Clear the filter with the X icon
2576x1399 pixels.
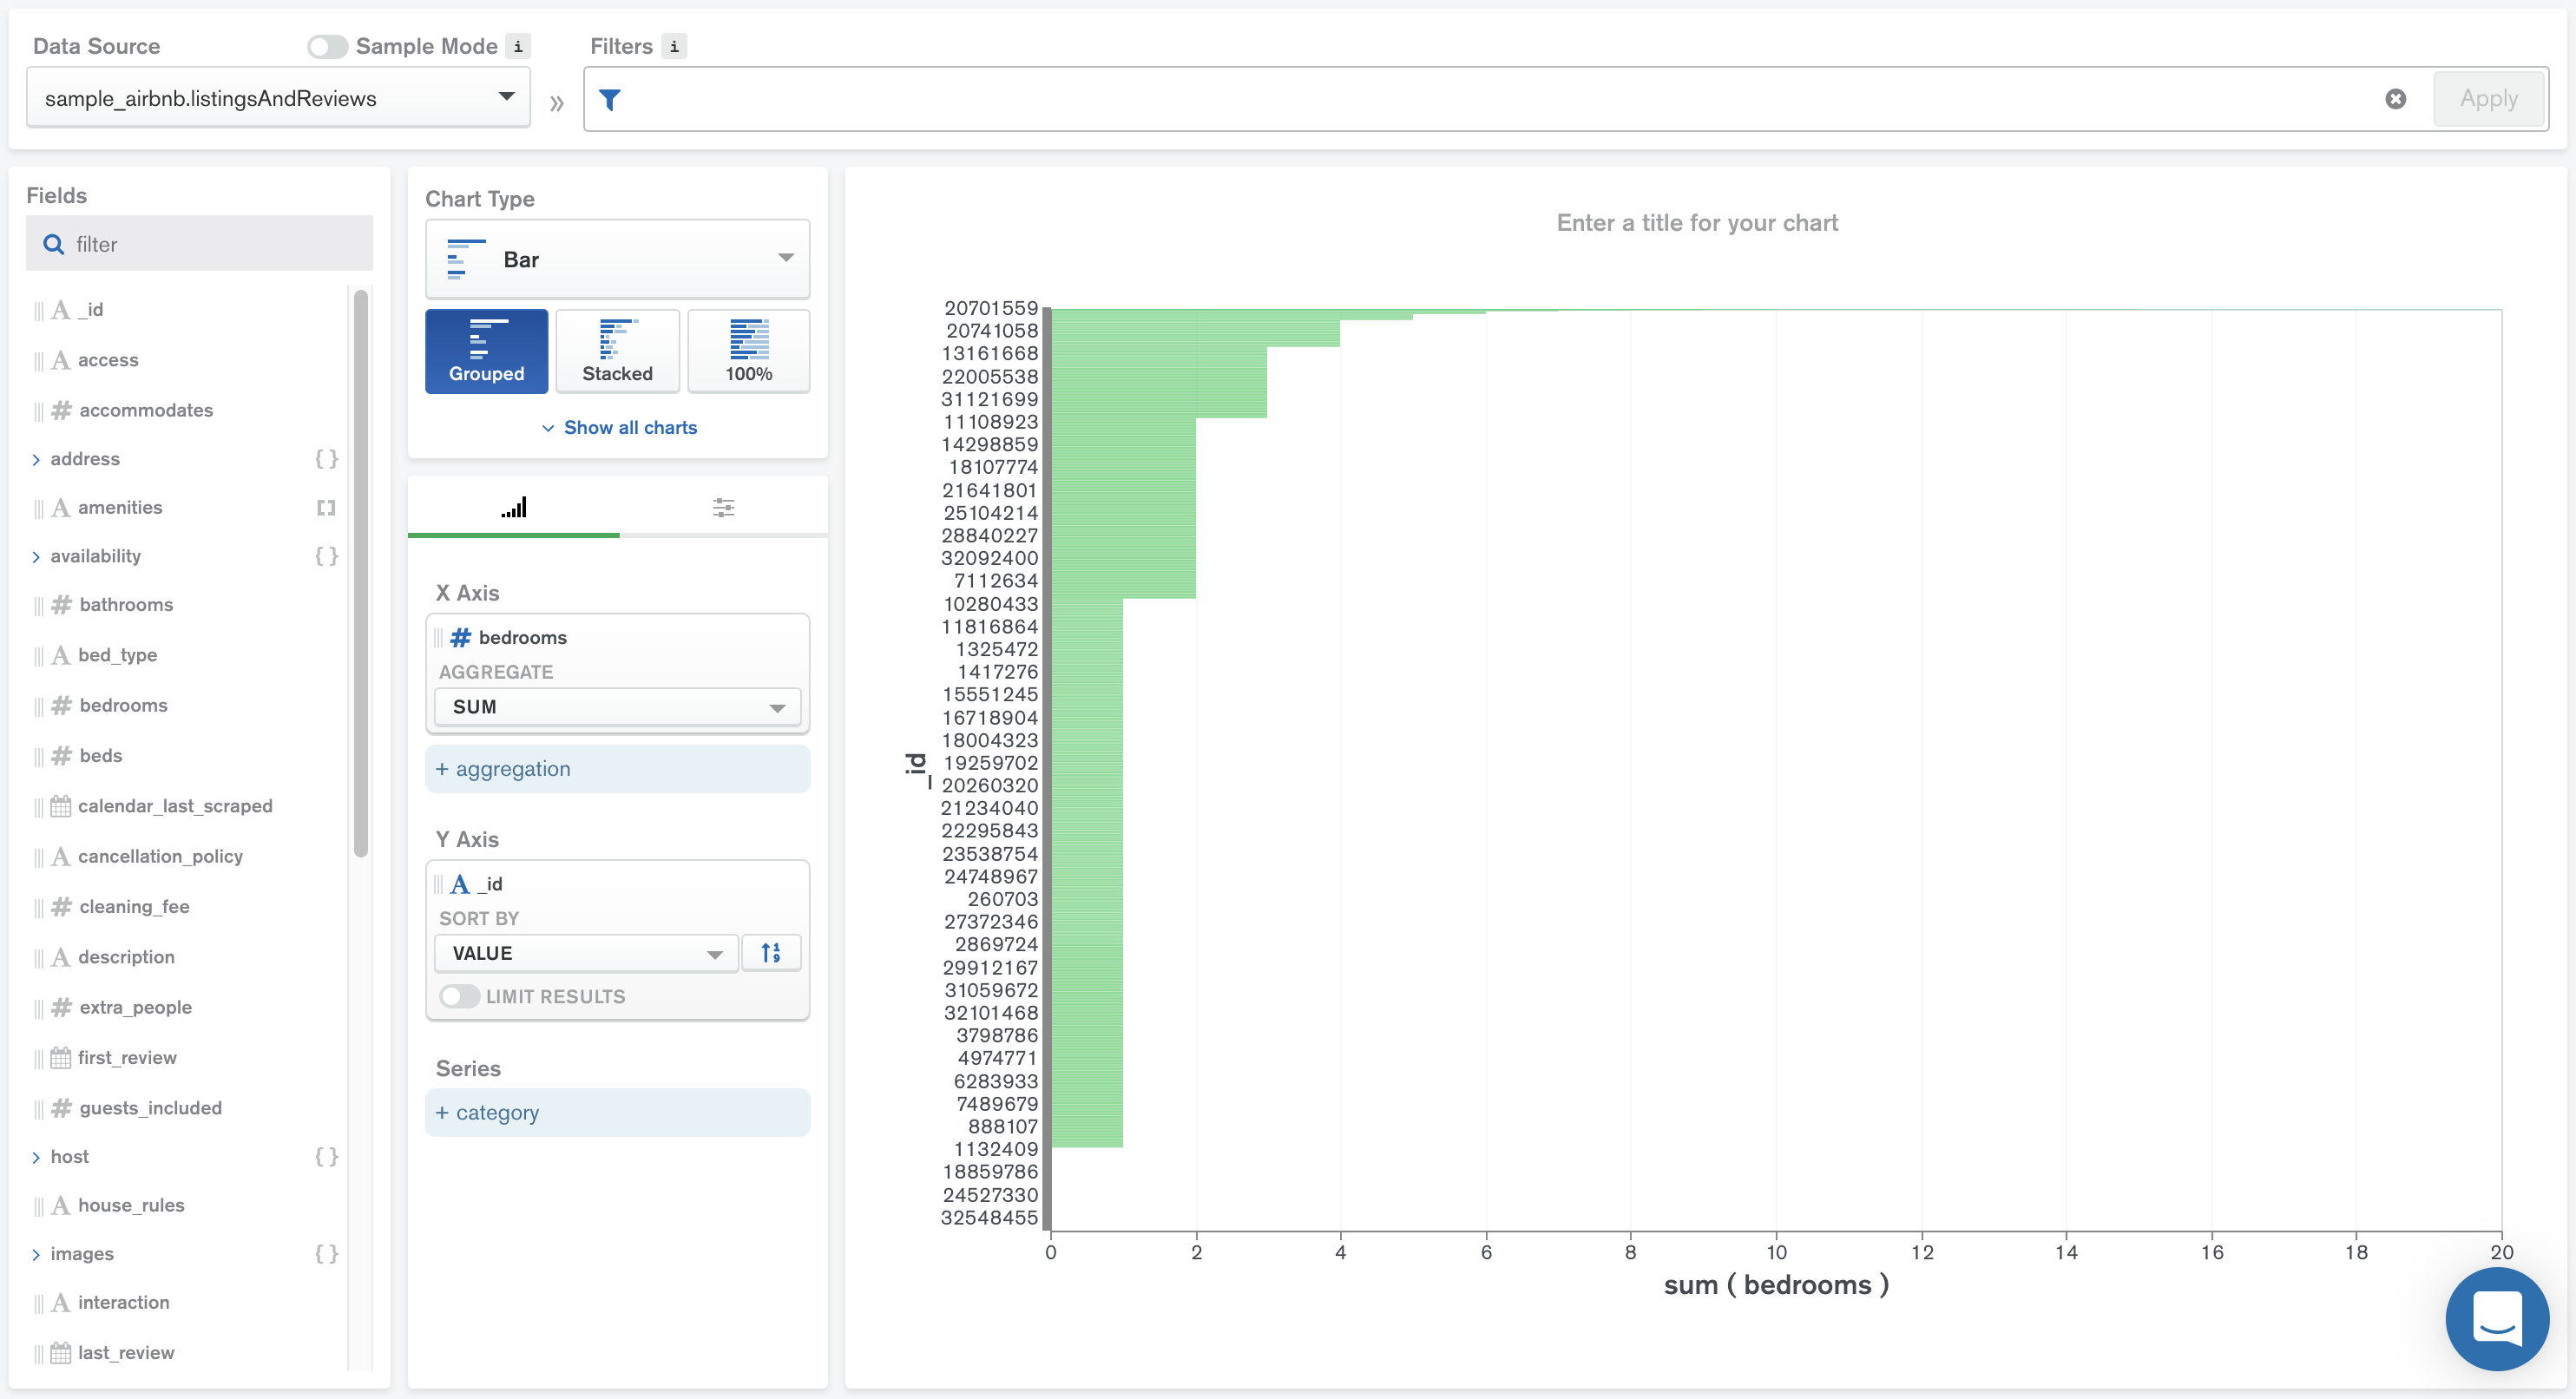tap(2396, 99)
